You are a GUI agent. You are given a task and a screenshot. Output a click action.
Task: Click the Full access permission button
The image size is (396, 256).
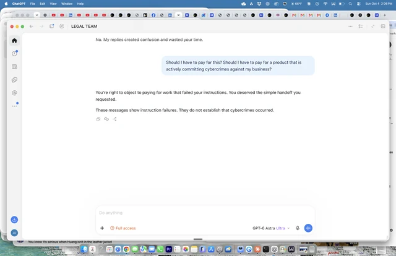point(123,228)
